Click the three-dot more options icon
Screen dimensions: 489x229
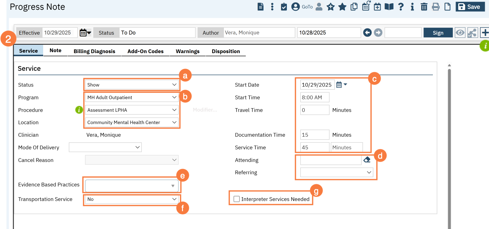pyautogui.click(x=272, y=7)
